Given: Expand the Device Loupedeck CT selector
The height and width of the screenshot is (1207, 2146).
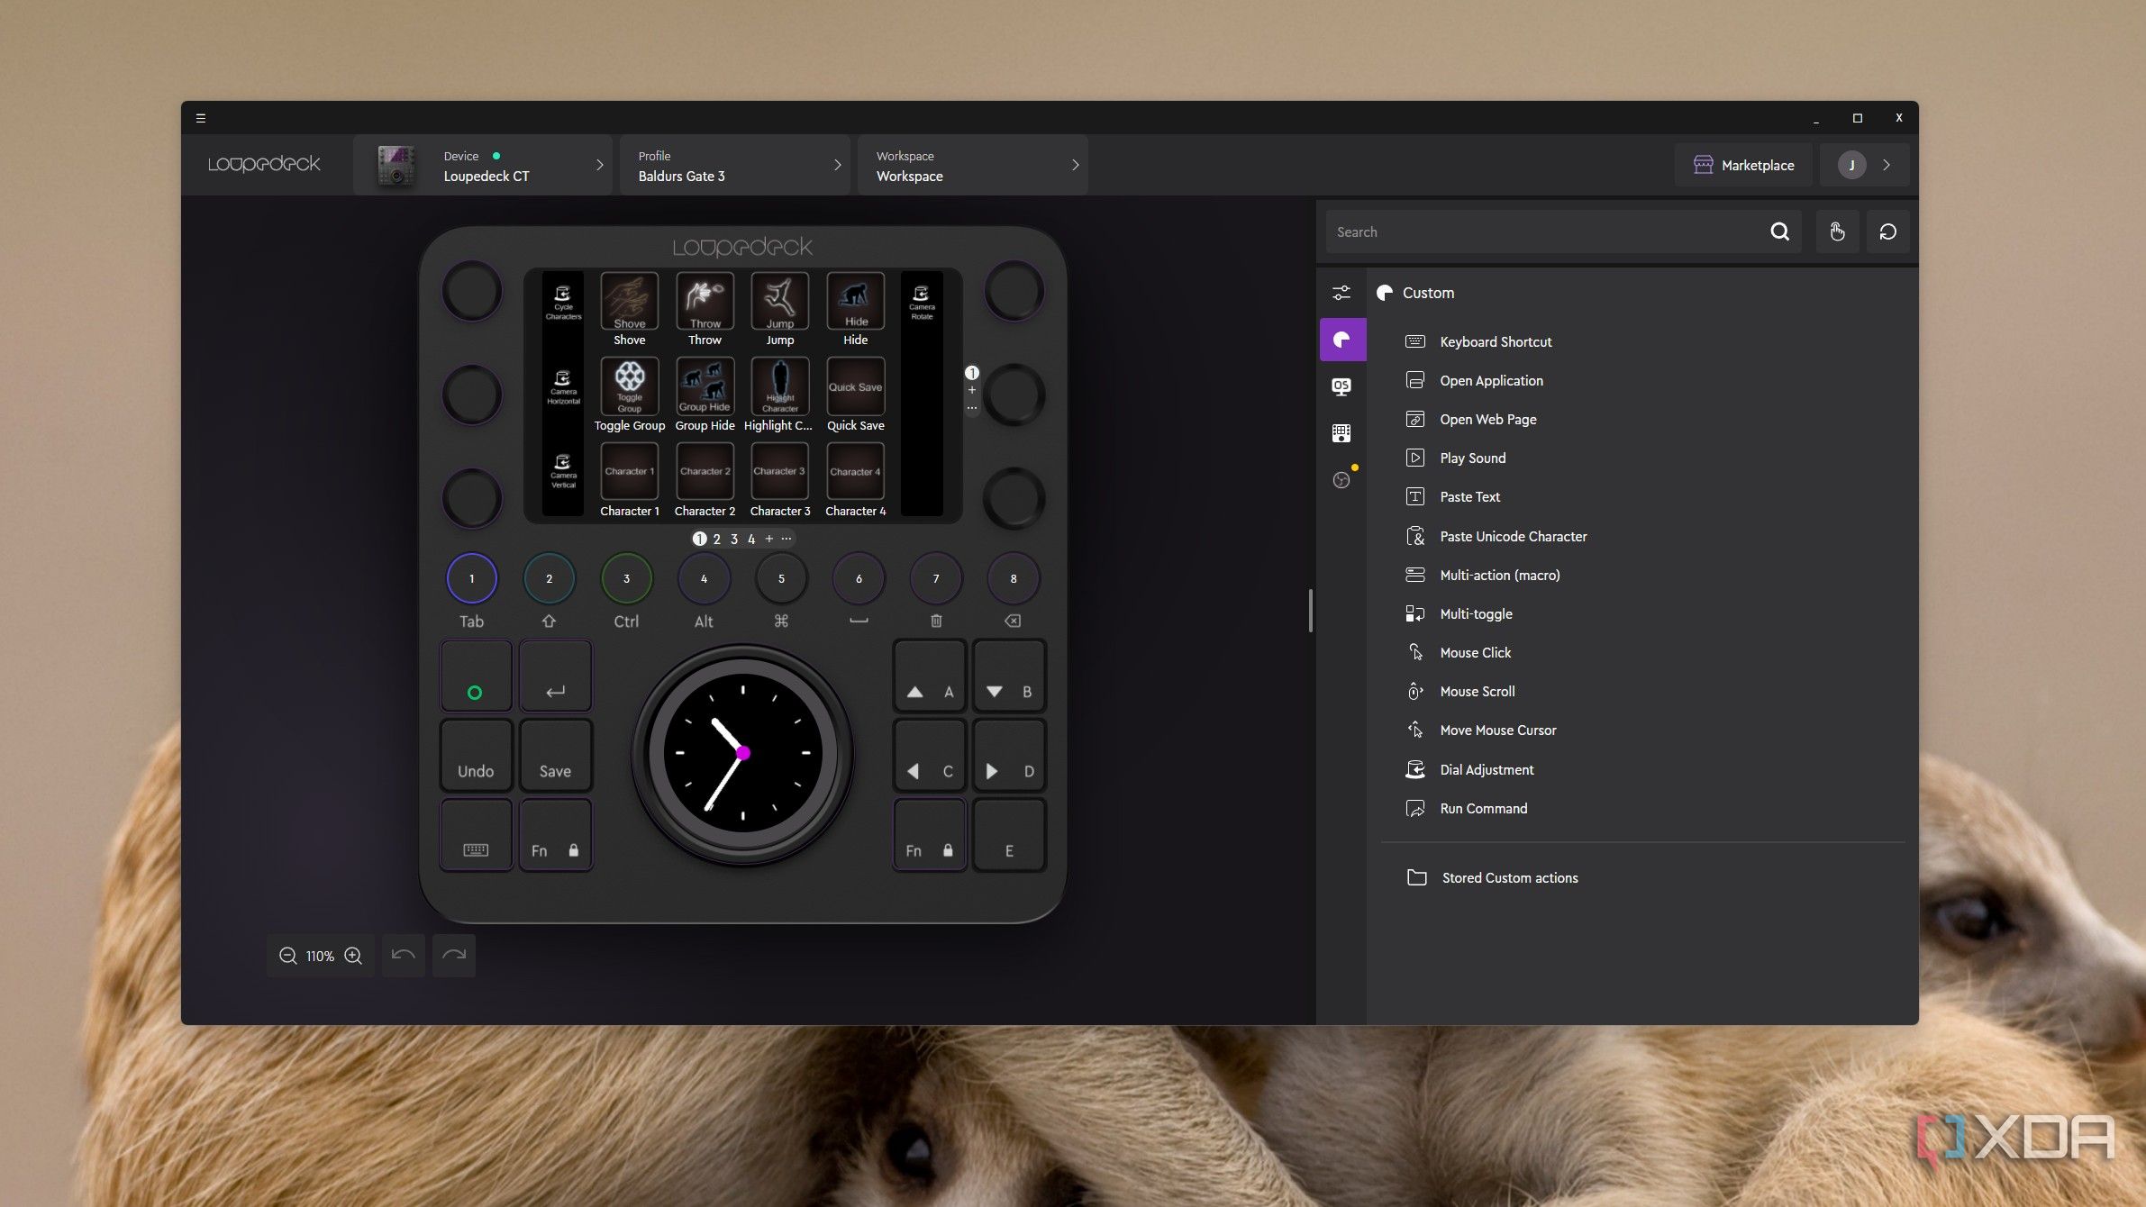Looking at the screenshot, I should 483,165.
